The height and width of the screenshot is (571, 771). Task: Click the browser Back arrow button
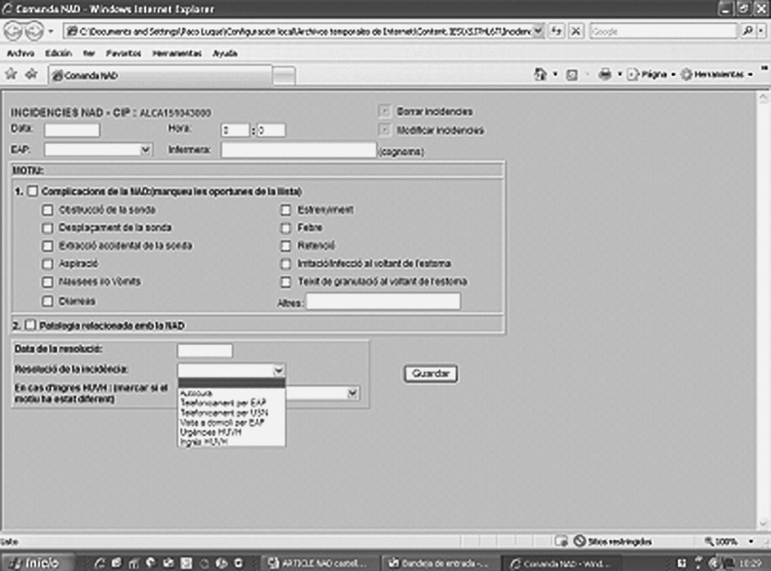tap(14, 31)
